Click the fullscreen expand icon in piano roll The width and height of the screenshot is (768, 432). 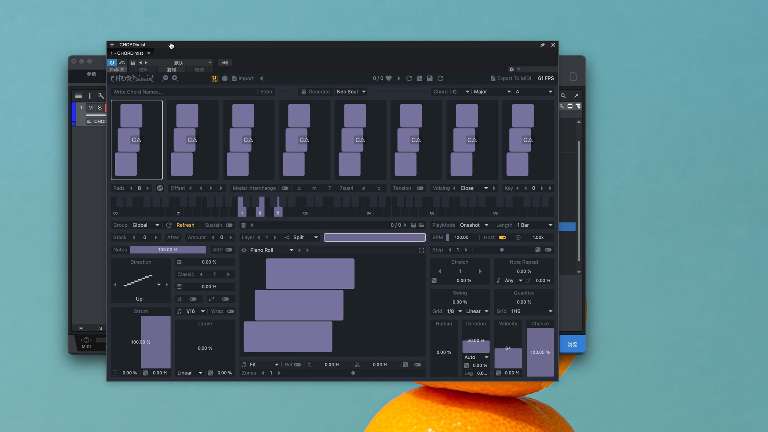421,250
